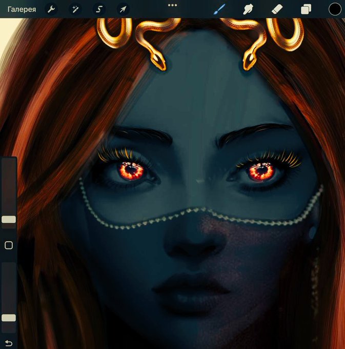345x349 pixels.
Task: Select the Smudge tool
Action: 248,9
